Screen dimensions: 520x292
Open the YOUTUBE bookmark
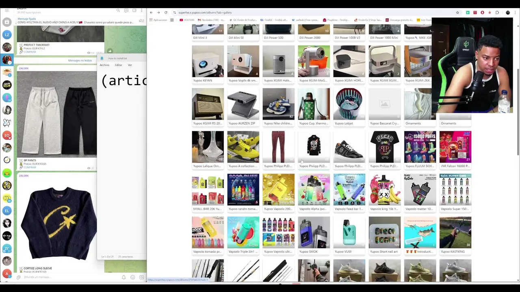point(187,20)
